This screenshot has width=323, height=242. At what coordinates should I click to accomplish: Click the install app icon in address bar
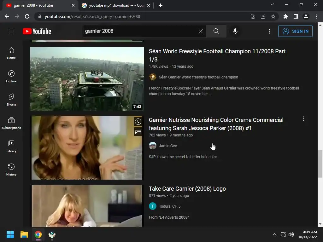[x=253, y=16]
